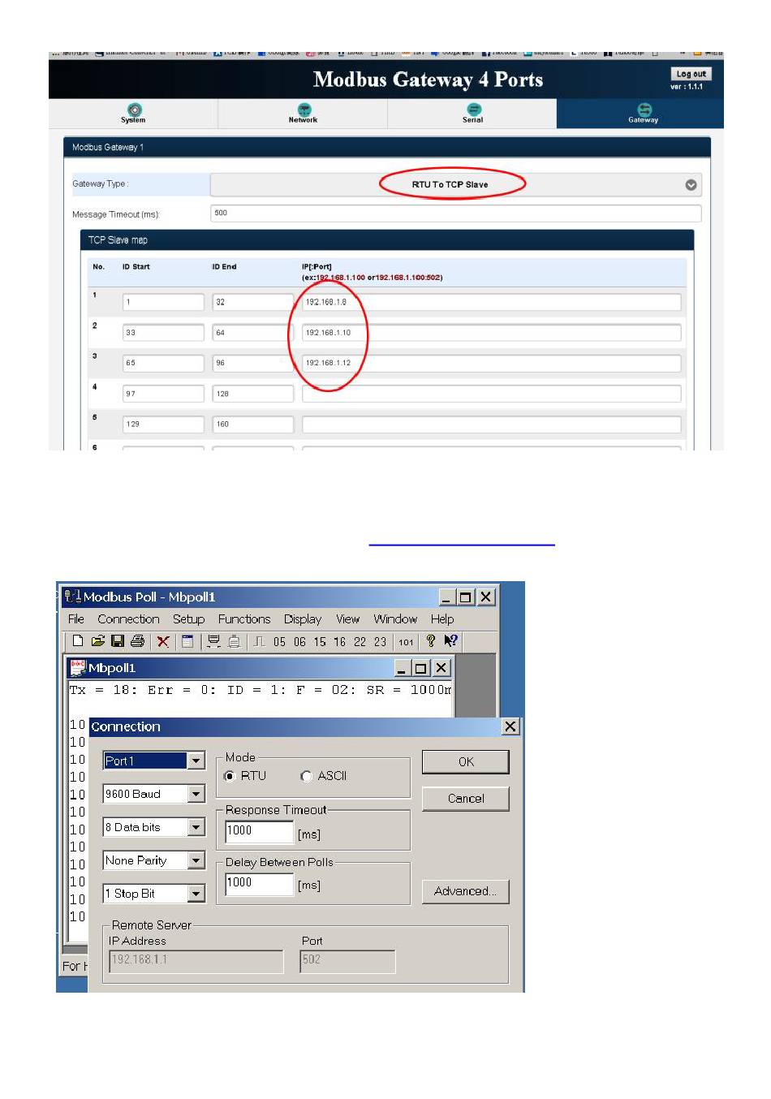Click the IP field containing 192.168.1.12
The height and width of the screenshot is (1099, 771).
[491, 363]
